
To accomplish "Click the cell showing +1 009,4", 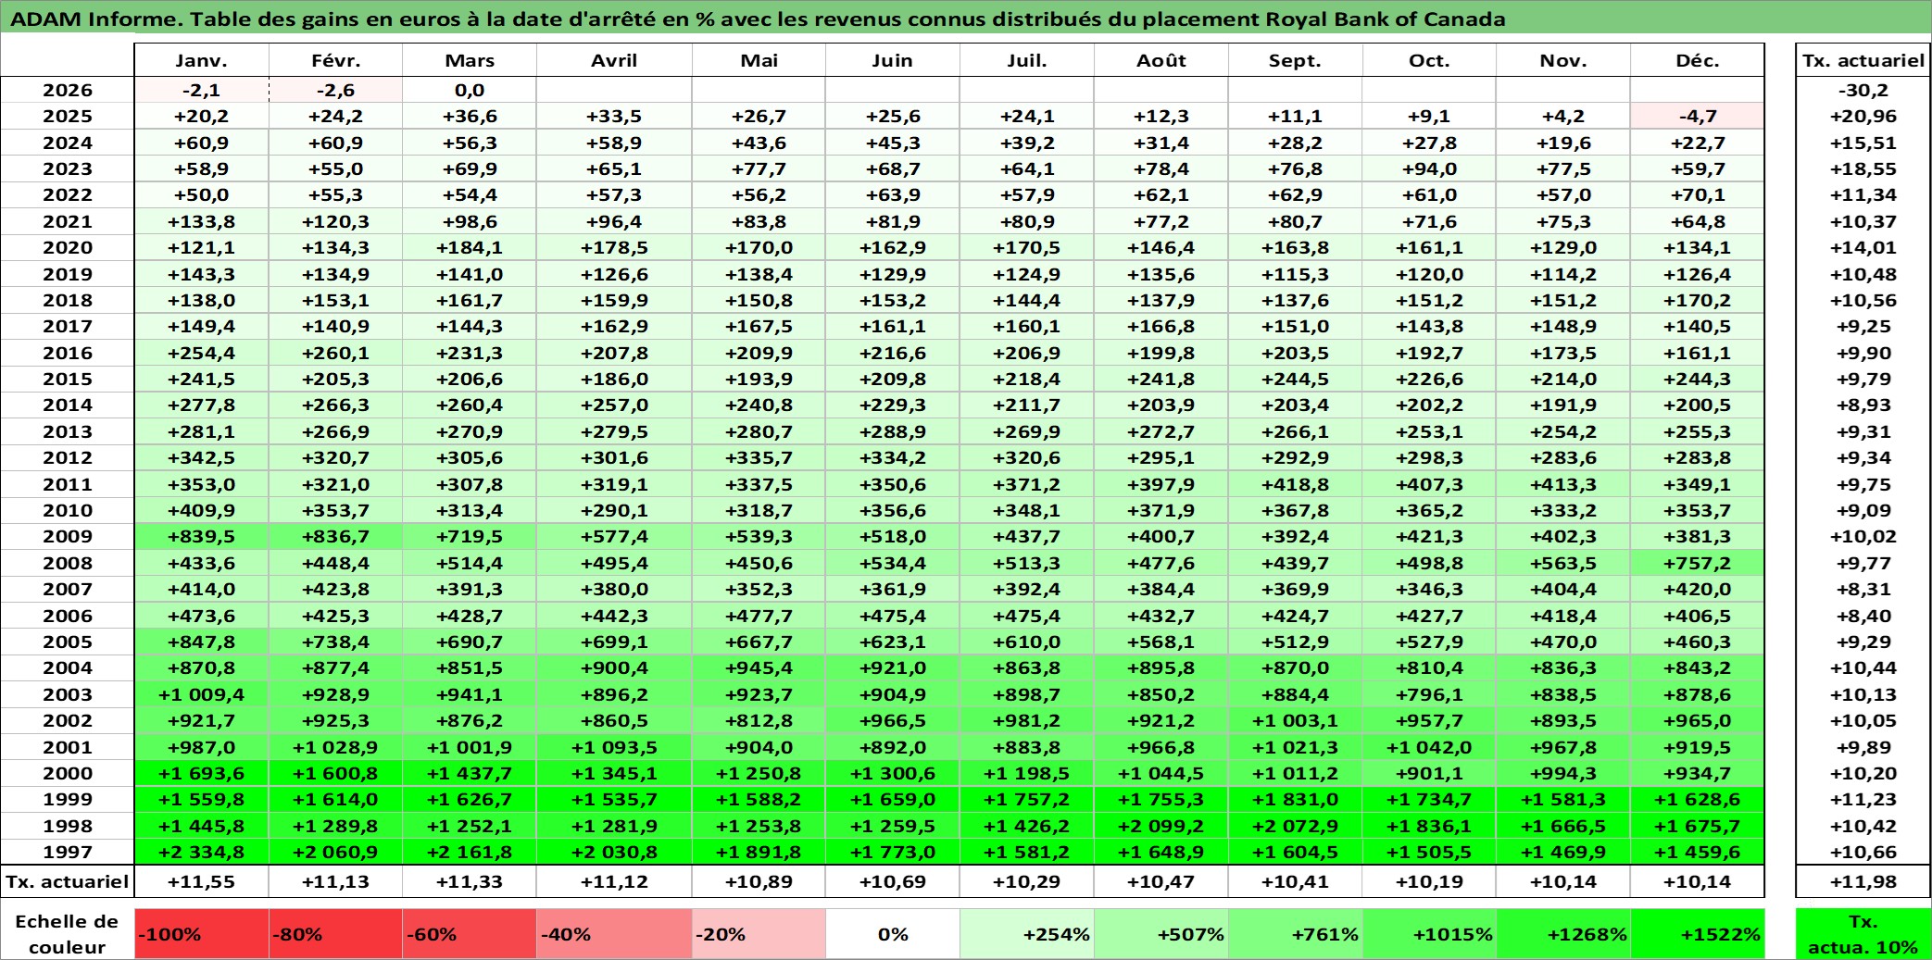I will pos(202,694).
